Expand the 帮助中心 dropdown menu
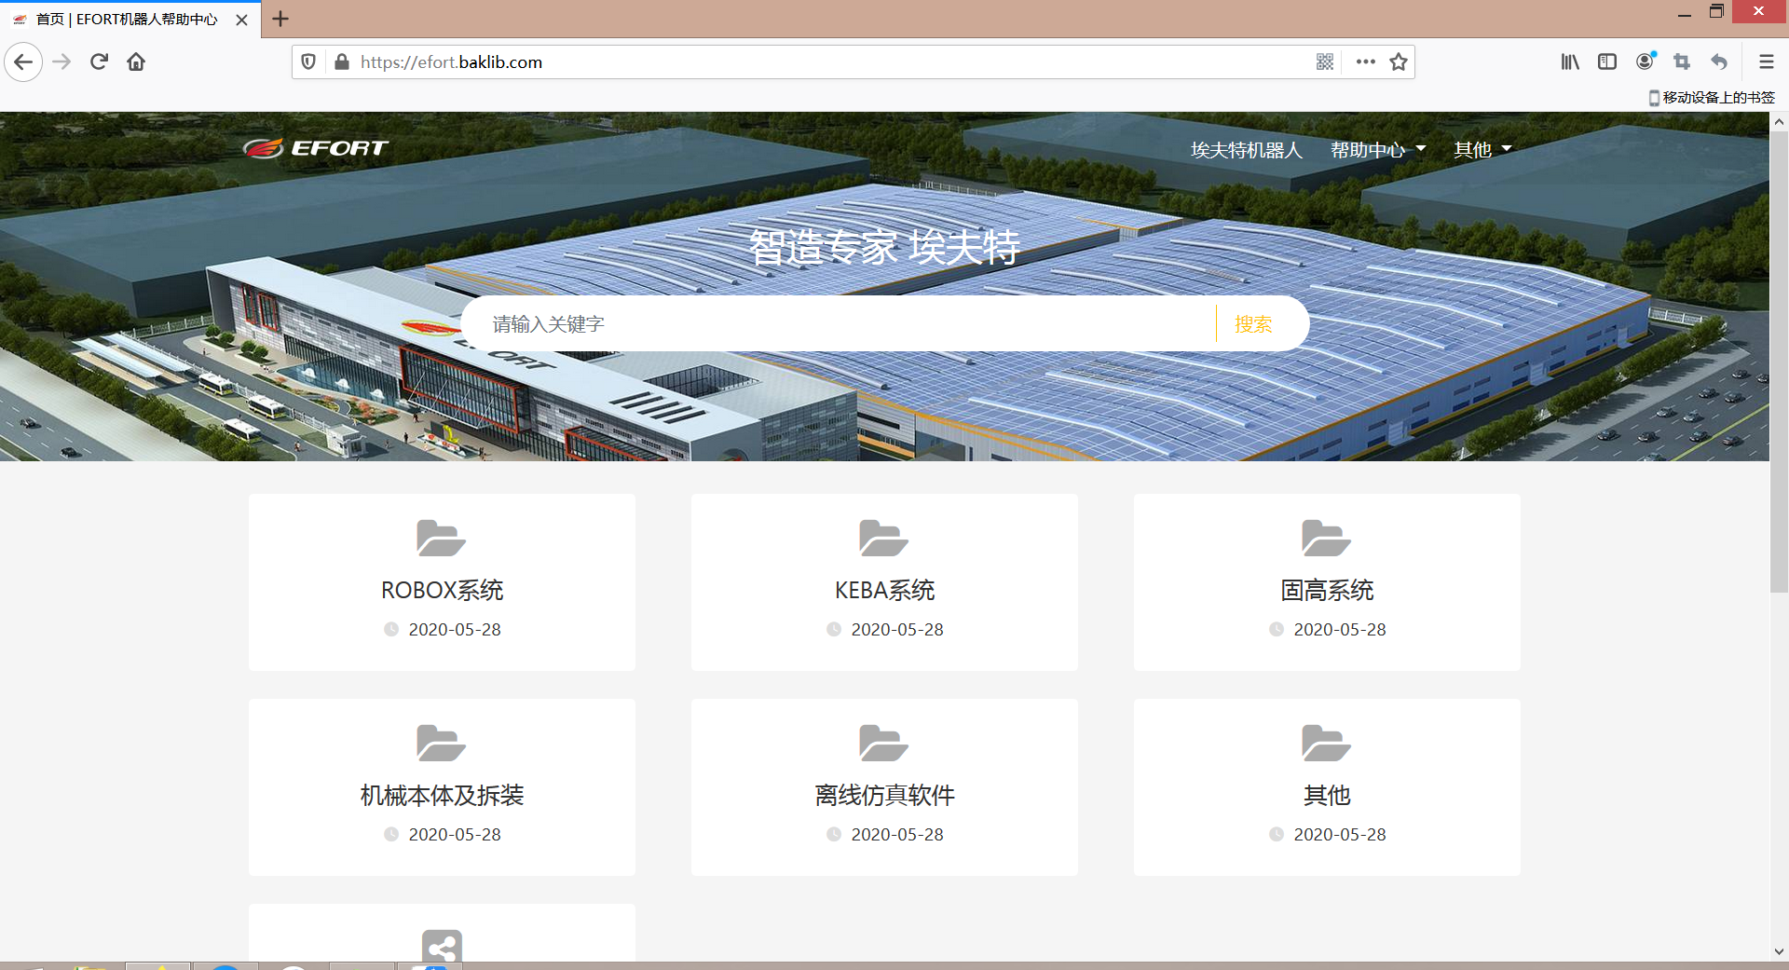The width and height of the screenshot is (1789, 970). (1378, 150)
